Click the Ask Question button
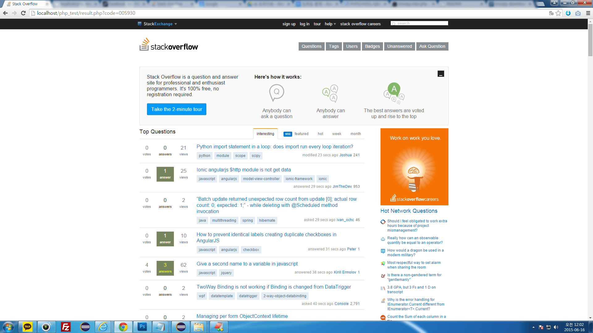Viewport: 593px width, 333px height. (432, 46)
